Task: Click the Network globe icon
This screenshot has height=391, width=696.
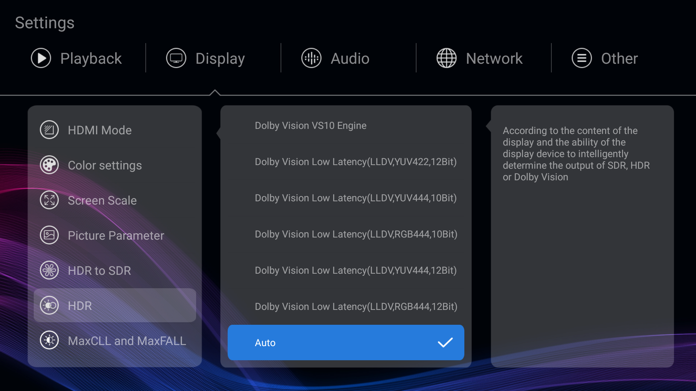Action: coord(447,58)
